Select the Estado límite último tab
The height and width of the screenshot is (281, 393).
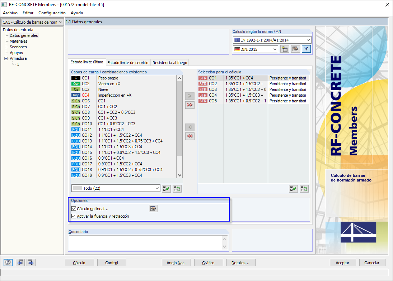87,62
